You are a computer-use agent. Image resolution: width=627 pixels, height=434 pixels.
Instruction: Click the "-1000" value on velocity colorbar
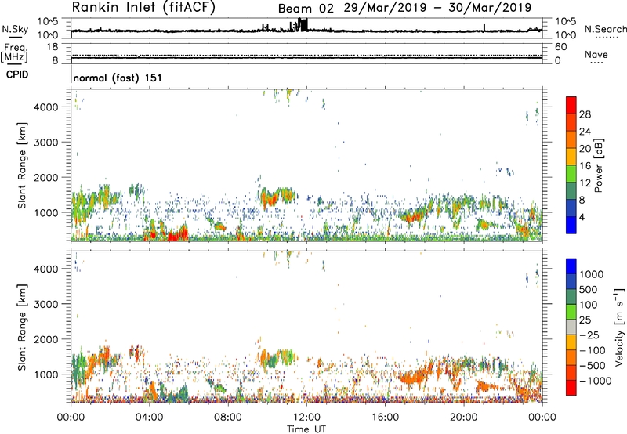(x=596, y=381)
